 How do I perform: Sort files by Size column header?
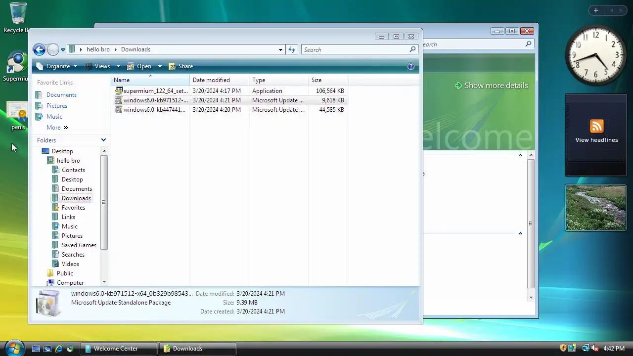(x=328, y=80)
